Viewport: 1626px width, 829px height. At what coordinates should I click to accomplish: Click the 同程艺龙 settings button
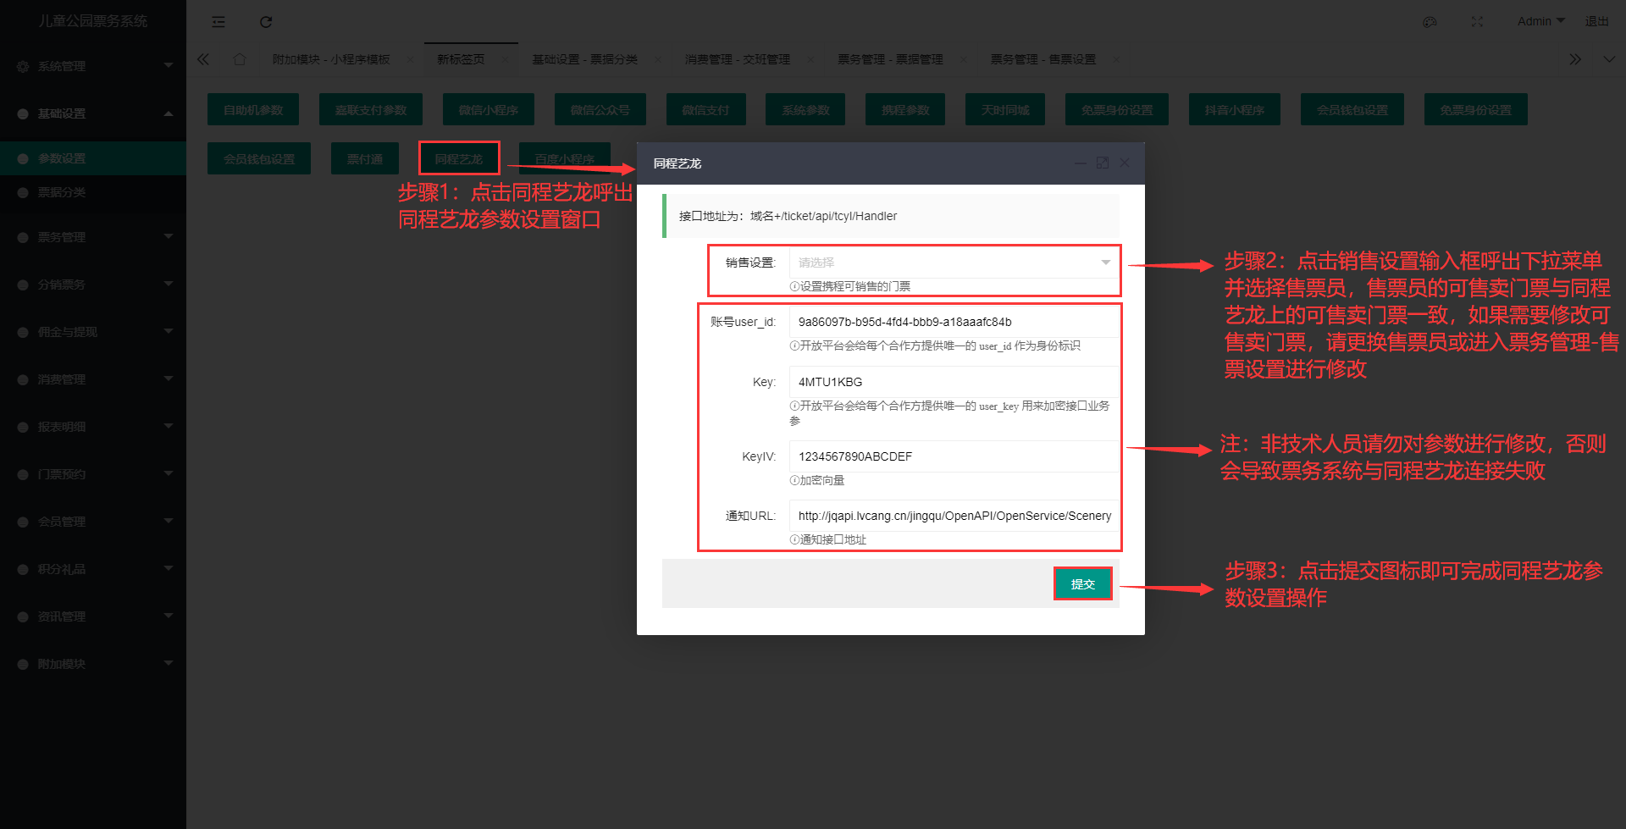(459, 158)
